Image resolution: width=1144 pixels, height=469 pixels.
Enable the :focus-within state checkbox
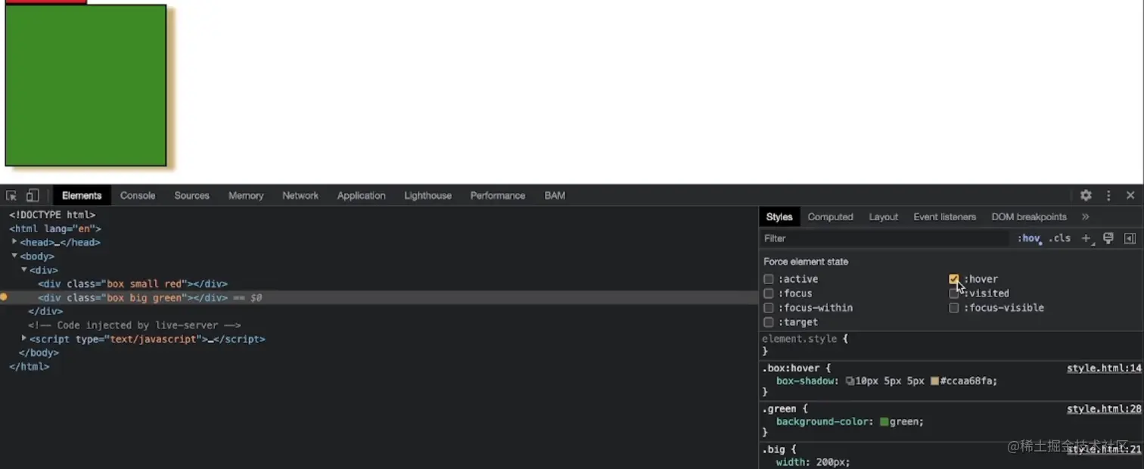coord(769,308)
